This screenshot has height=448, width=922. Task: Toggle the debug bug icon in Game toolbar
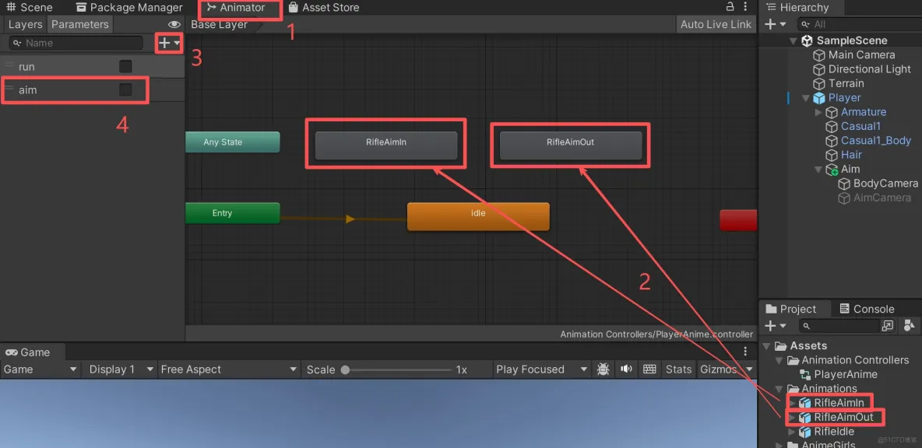pos(603,369)
